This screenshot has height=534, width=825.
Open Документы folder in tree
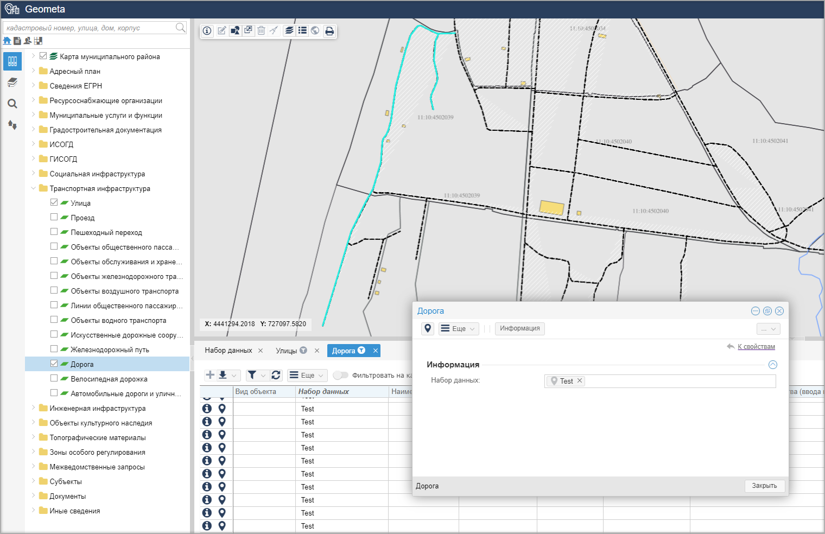click(x=67, y=496)
